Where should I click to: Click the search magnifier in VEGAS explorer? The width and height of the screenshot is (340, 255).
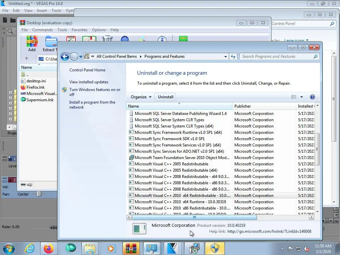point(10,31)
